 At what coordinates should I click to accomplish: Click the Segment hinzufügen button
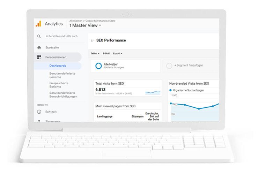coord(189,66)
